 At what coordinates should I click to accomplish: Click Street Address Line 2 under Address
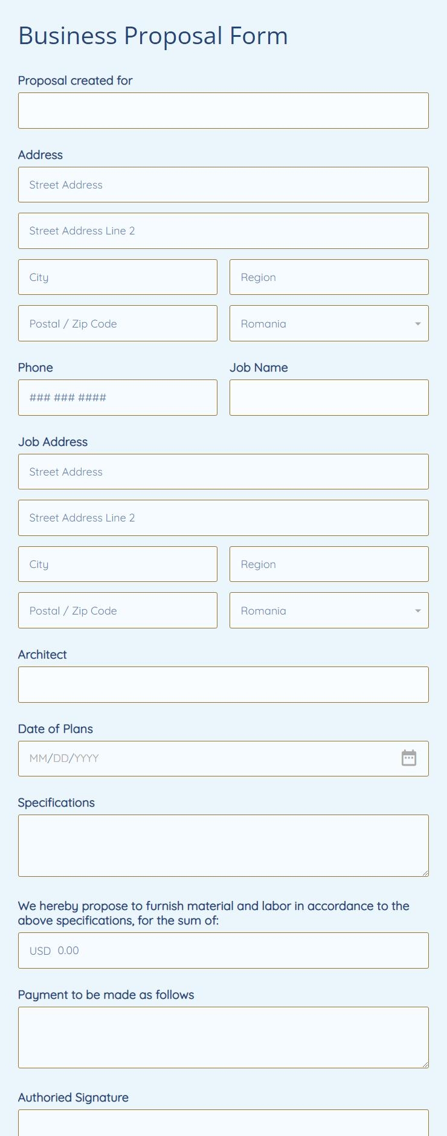click(224, 230)
